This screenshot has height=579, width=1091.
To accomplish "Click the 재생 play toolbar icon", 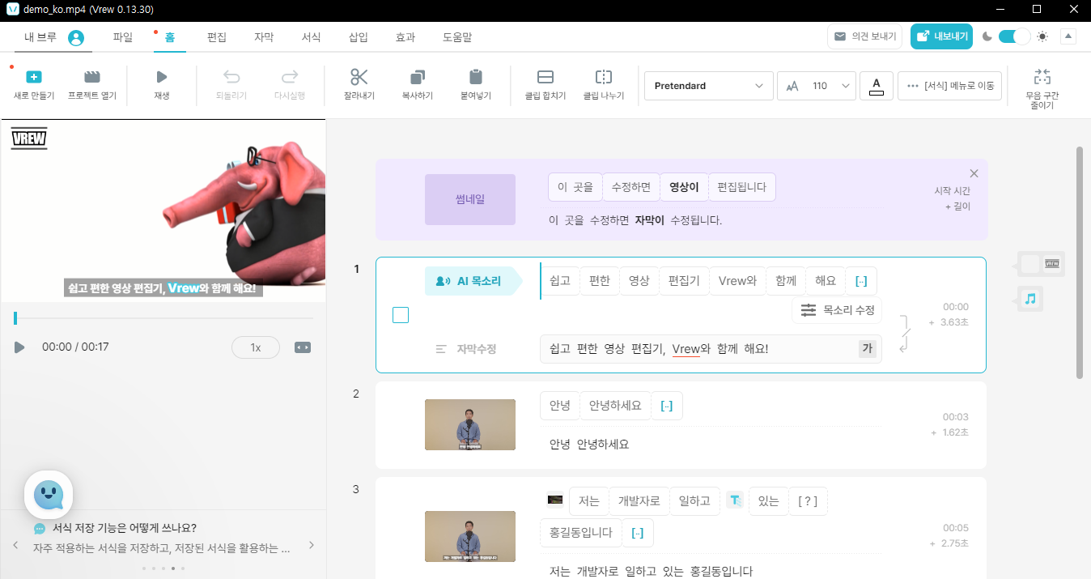I will pos(162,77).
